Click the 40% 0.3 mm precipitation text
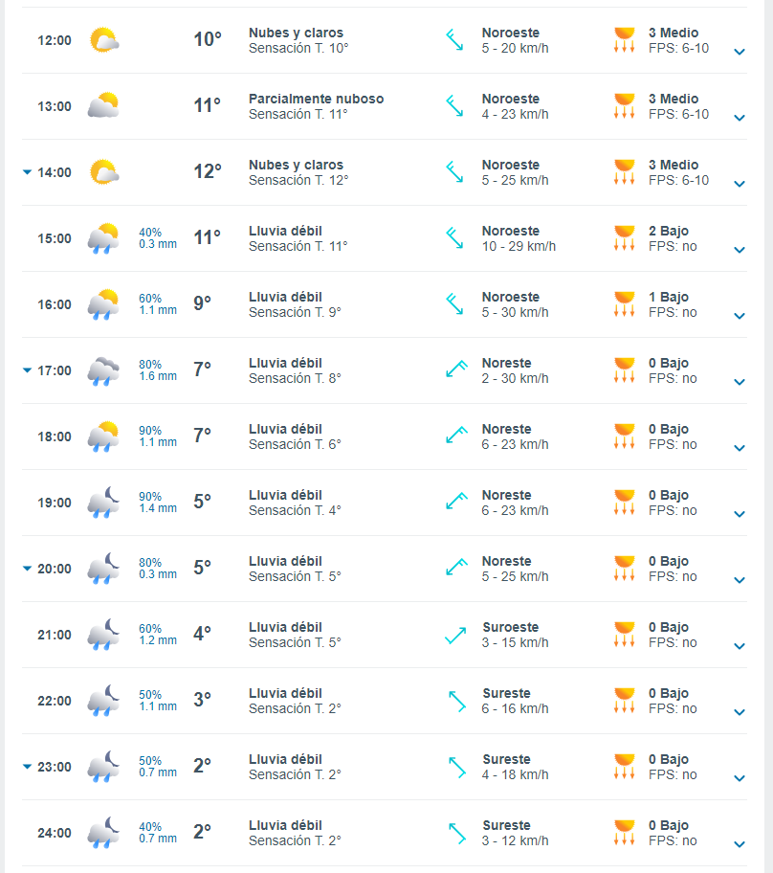The width and height of the screenshot is (773, 873). (158, 238)
